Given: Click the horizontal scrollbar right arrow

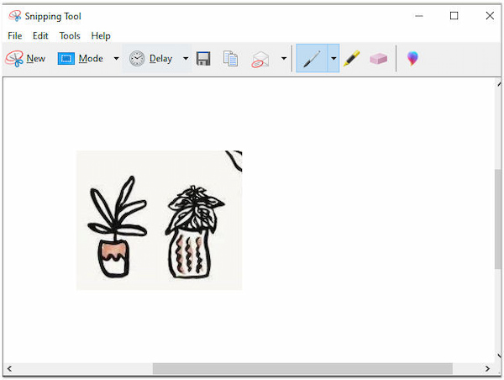Looking at the screenshot, I should (x=487, y=369).
